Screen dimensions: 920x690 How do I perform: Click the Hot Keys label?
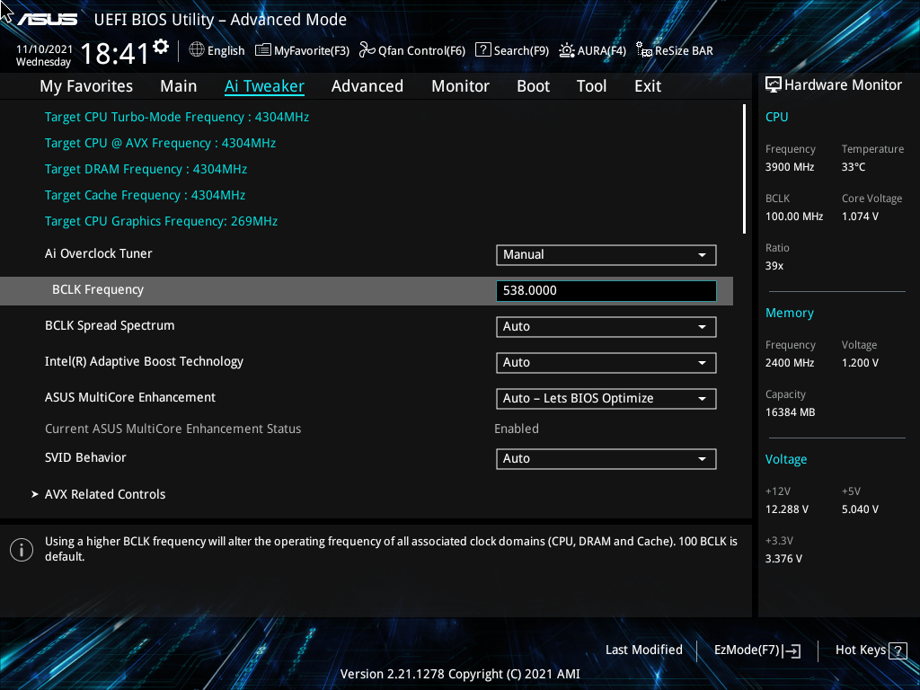[860, 650]
